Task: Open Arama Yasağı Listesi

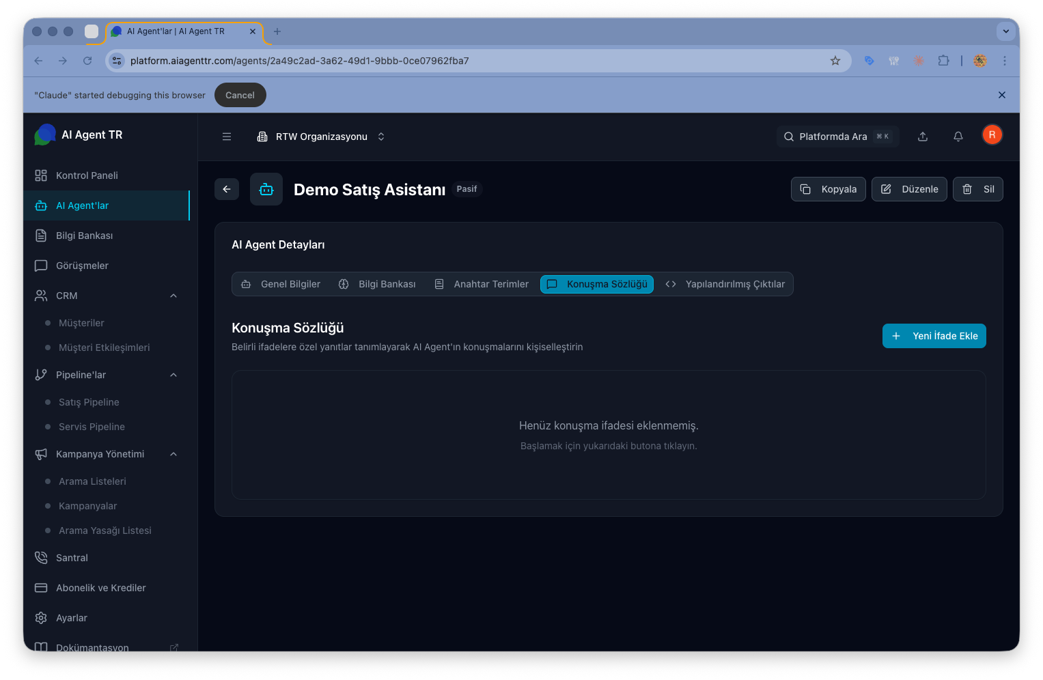Action: pos(105,530)
